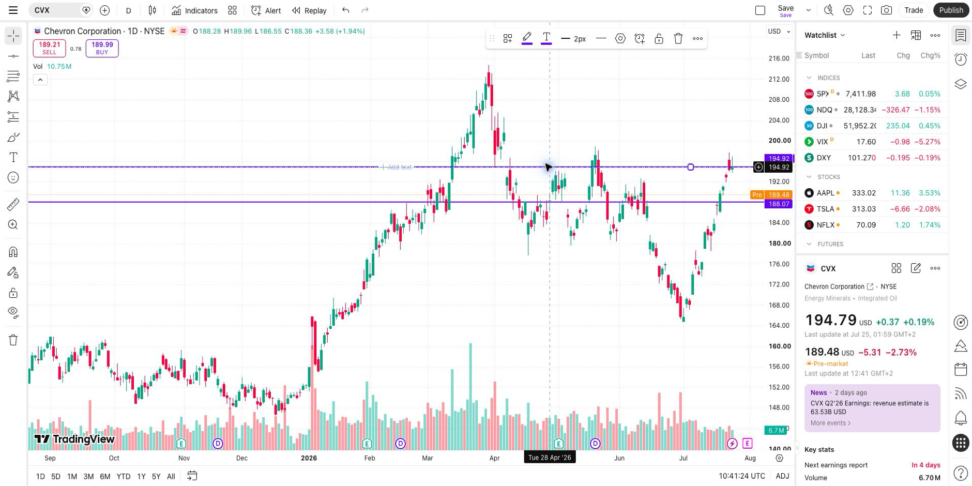
Task: Open the calendar panel icon
Action: (x=961, y=369)
